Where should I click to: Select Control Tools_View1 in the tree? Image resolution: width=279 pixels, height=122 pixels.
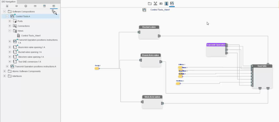[x=31, y=35]
